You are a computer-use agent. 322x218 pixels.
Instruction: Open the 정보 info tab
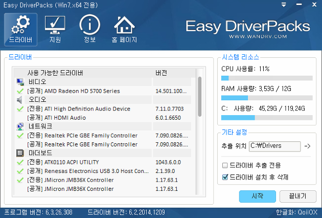pyautogui.click(x=90, y=29)
